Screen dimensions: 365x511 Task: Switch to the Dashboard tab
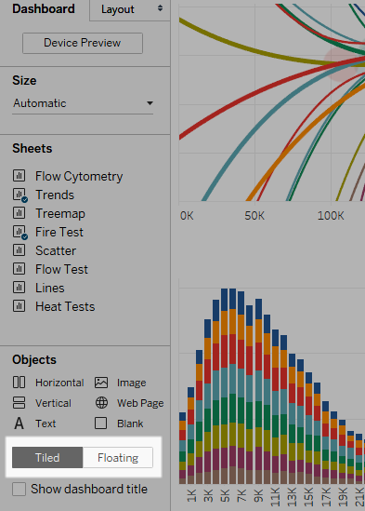click(x=44, y=8)
